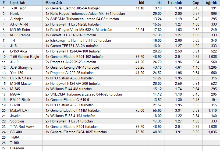This screenshot has height=151, width=220.
Task: Click '1x Guizhou Liyang WP-13 turbojet' cell
Action: point(86,67)
